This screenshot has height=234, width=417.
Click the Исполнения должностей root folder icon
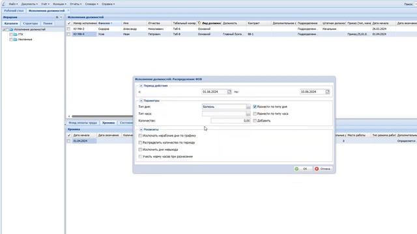(12, 29)
